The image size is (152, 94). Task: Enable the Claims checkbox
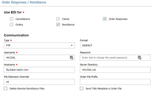coord(58,19)
